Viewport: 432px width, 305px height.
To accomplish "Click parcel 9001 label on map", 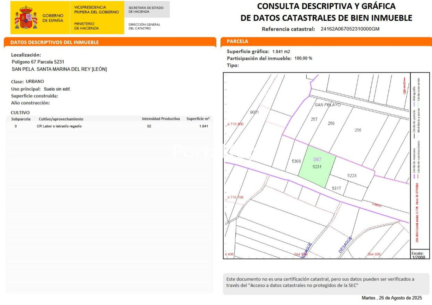I will pos(254,112).
